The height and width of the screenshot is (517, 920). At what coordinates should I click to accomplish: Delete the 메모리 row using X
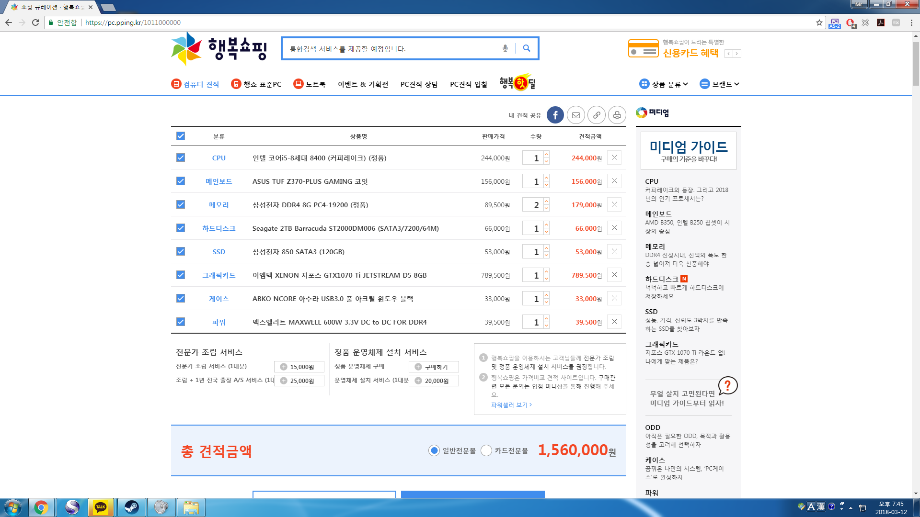(614, 204)
